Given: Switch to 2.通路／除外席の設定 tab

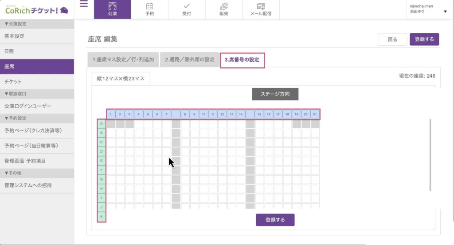Looking at the screenshot, I should coord(190,59).
